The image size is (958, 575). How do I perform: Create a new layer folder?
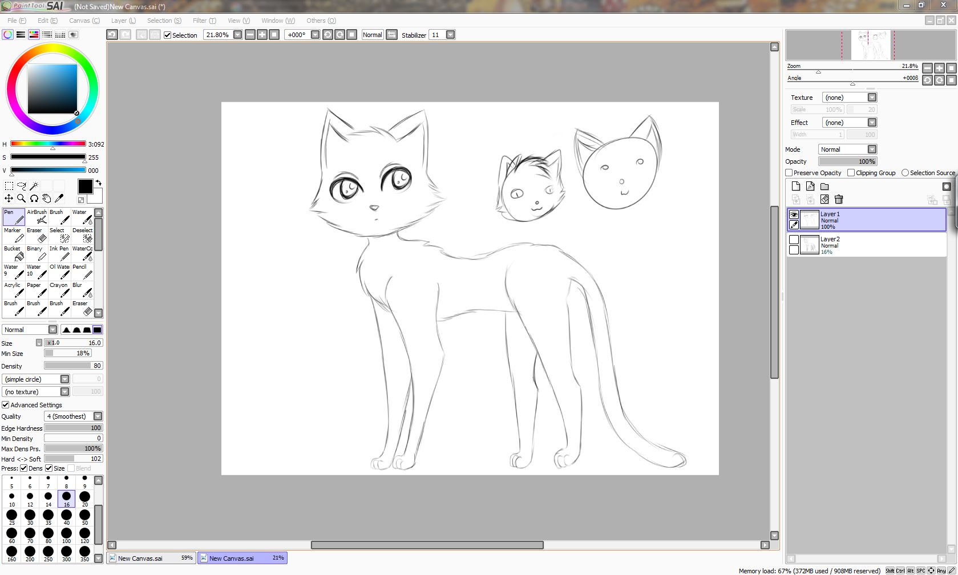(x=824, y=187)
